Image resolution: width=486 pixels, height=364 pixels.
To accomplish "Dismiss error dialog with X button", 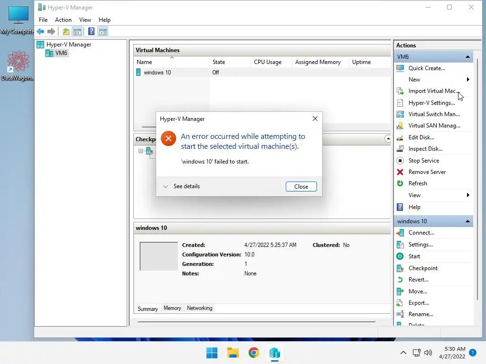I will click(x=315, y=118).
